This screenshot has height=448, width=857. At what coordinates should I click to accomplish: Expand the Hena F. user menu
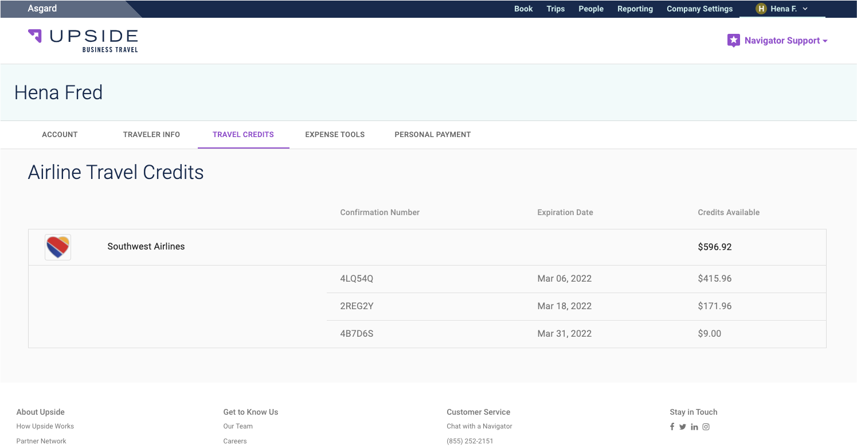tap(782, 9)
